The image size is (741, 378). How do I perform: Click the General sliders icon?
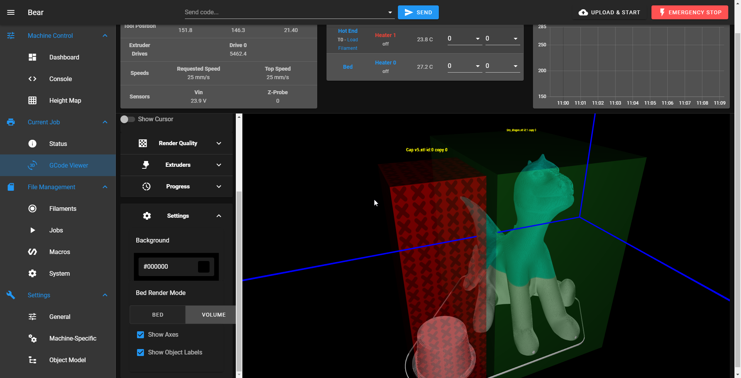click(32, 317)
